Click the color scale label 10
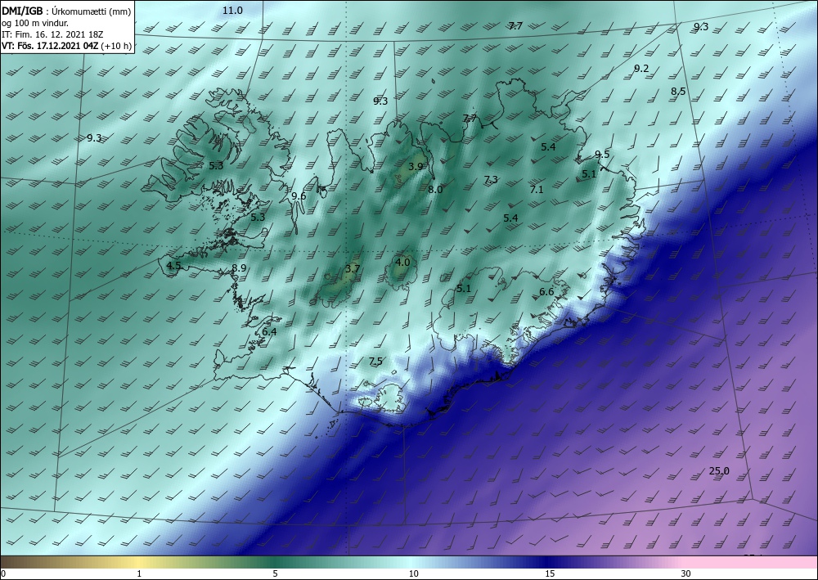The height and width of the screenshot is (580, 818). click(x=413, y=574)
